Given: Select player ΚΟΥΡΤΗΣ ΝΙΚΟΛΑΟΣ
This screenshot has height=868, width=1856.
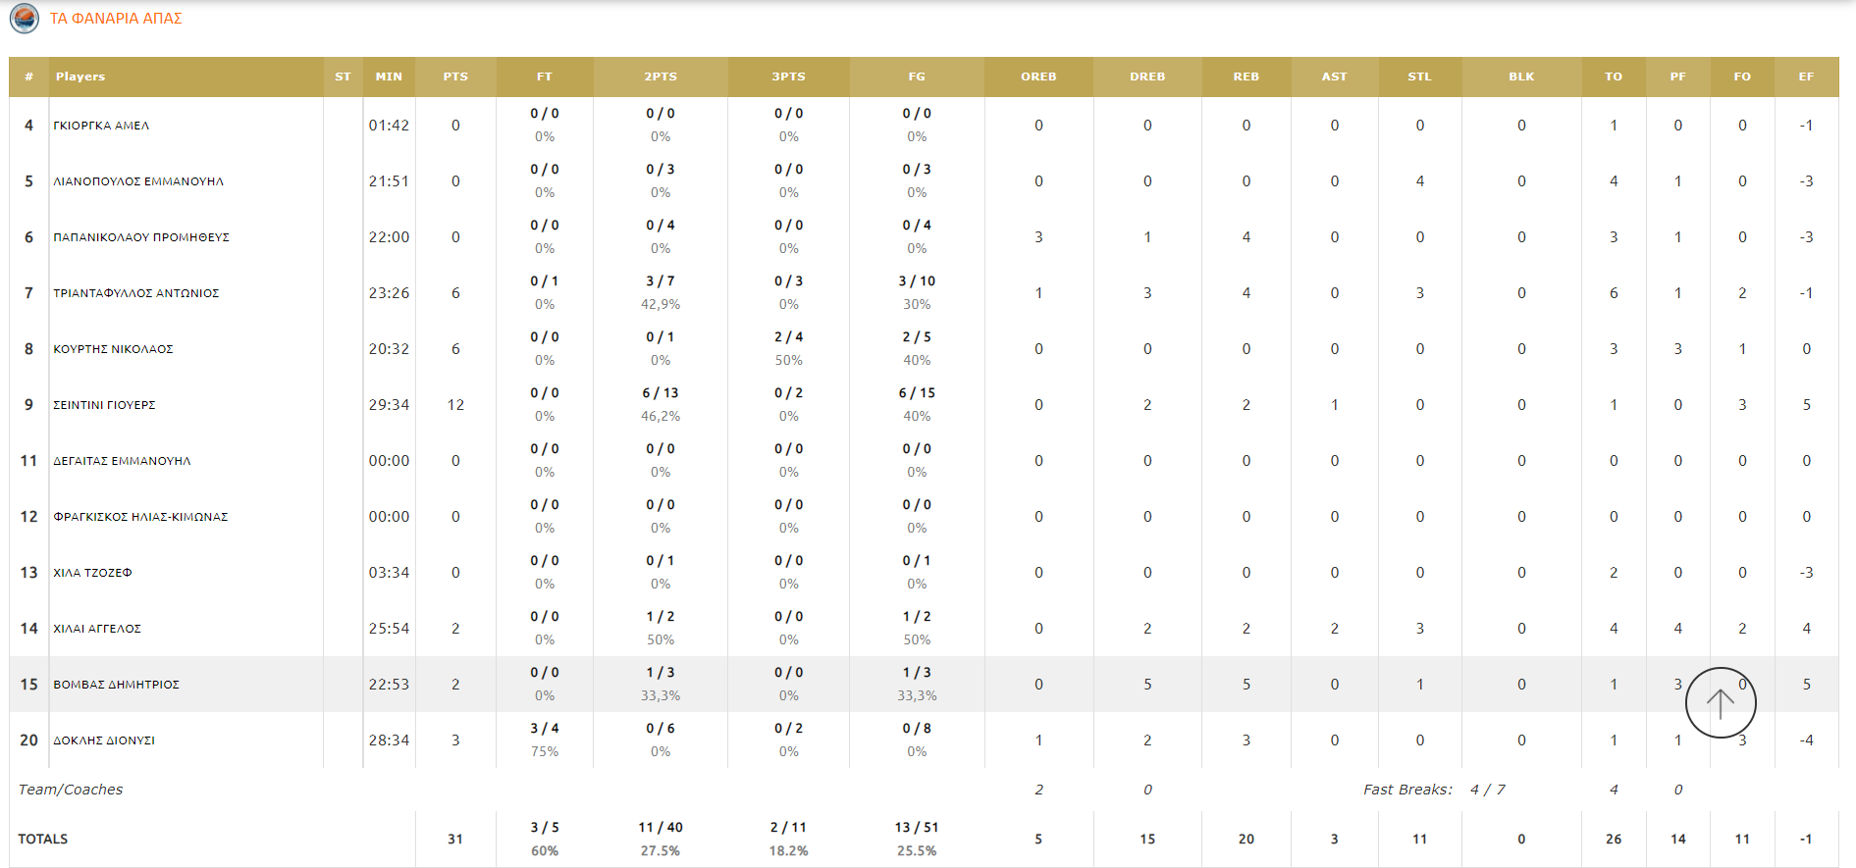Looking at the screenshot, I should [113, 349].
